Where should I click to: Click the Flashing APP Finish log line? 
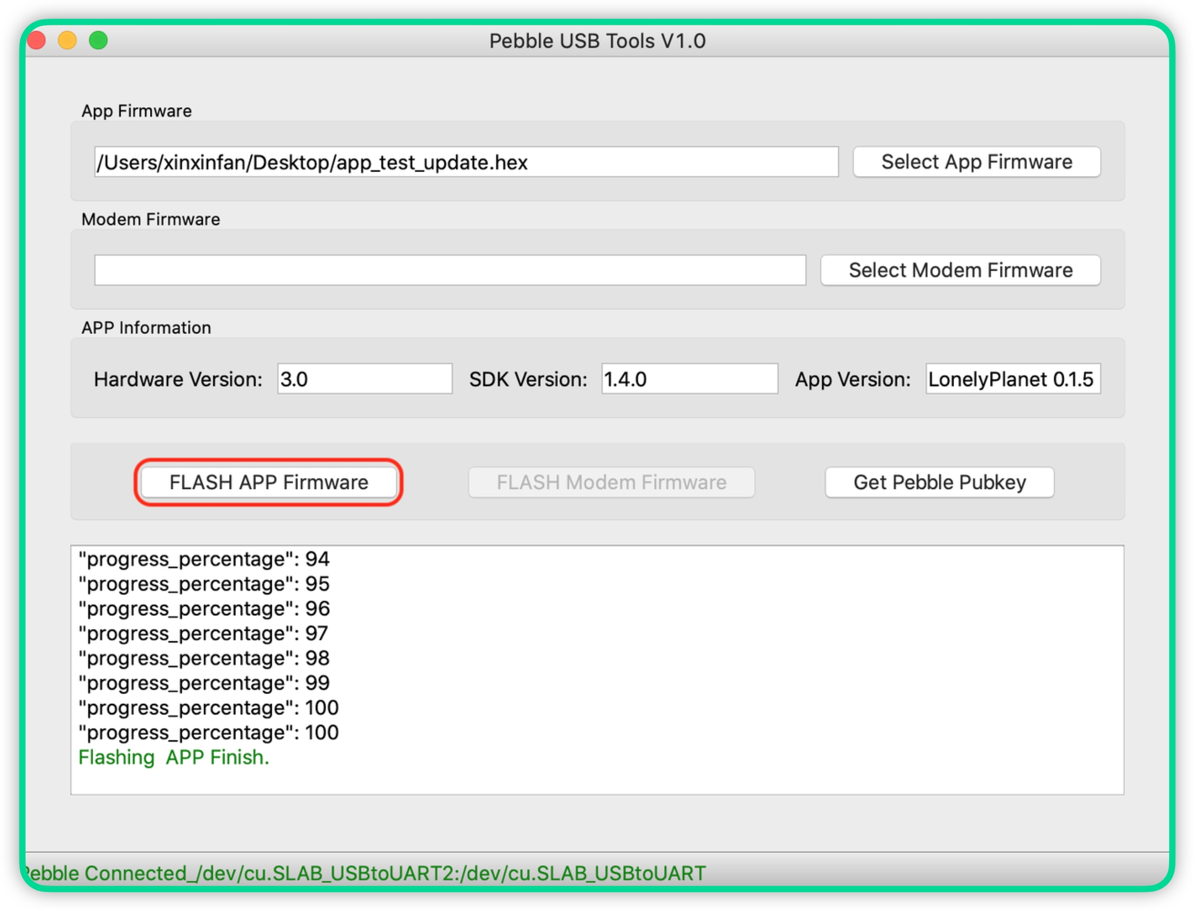pos(174,757)
